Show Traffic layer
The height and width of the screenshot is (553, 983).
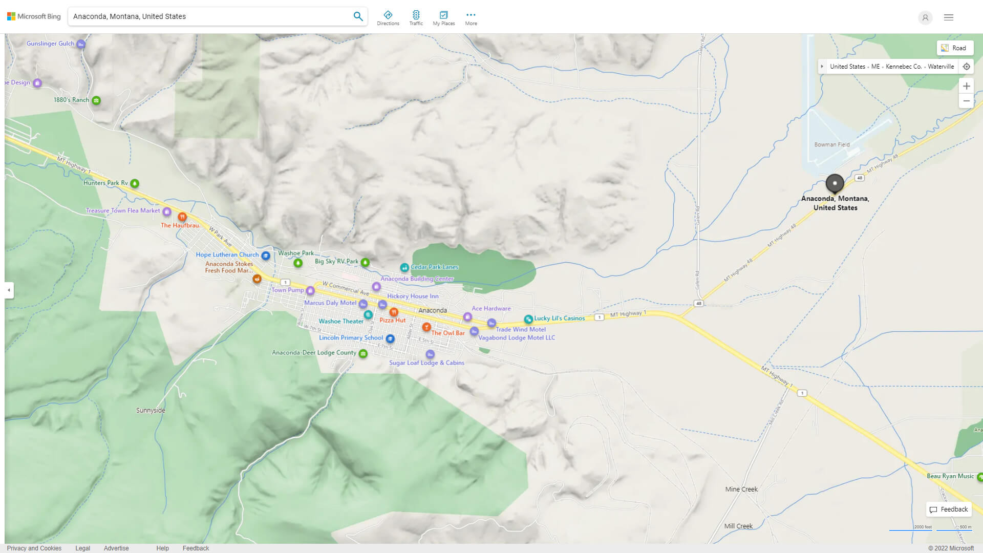point(416,18)
